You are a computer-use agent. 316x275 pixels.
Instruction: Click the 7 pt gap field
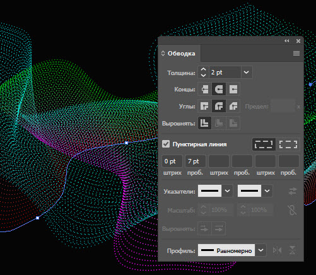point(196,161)
